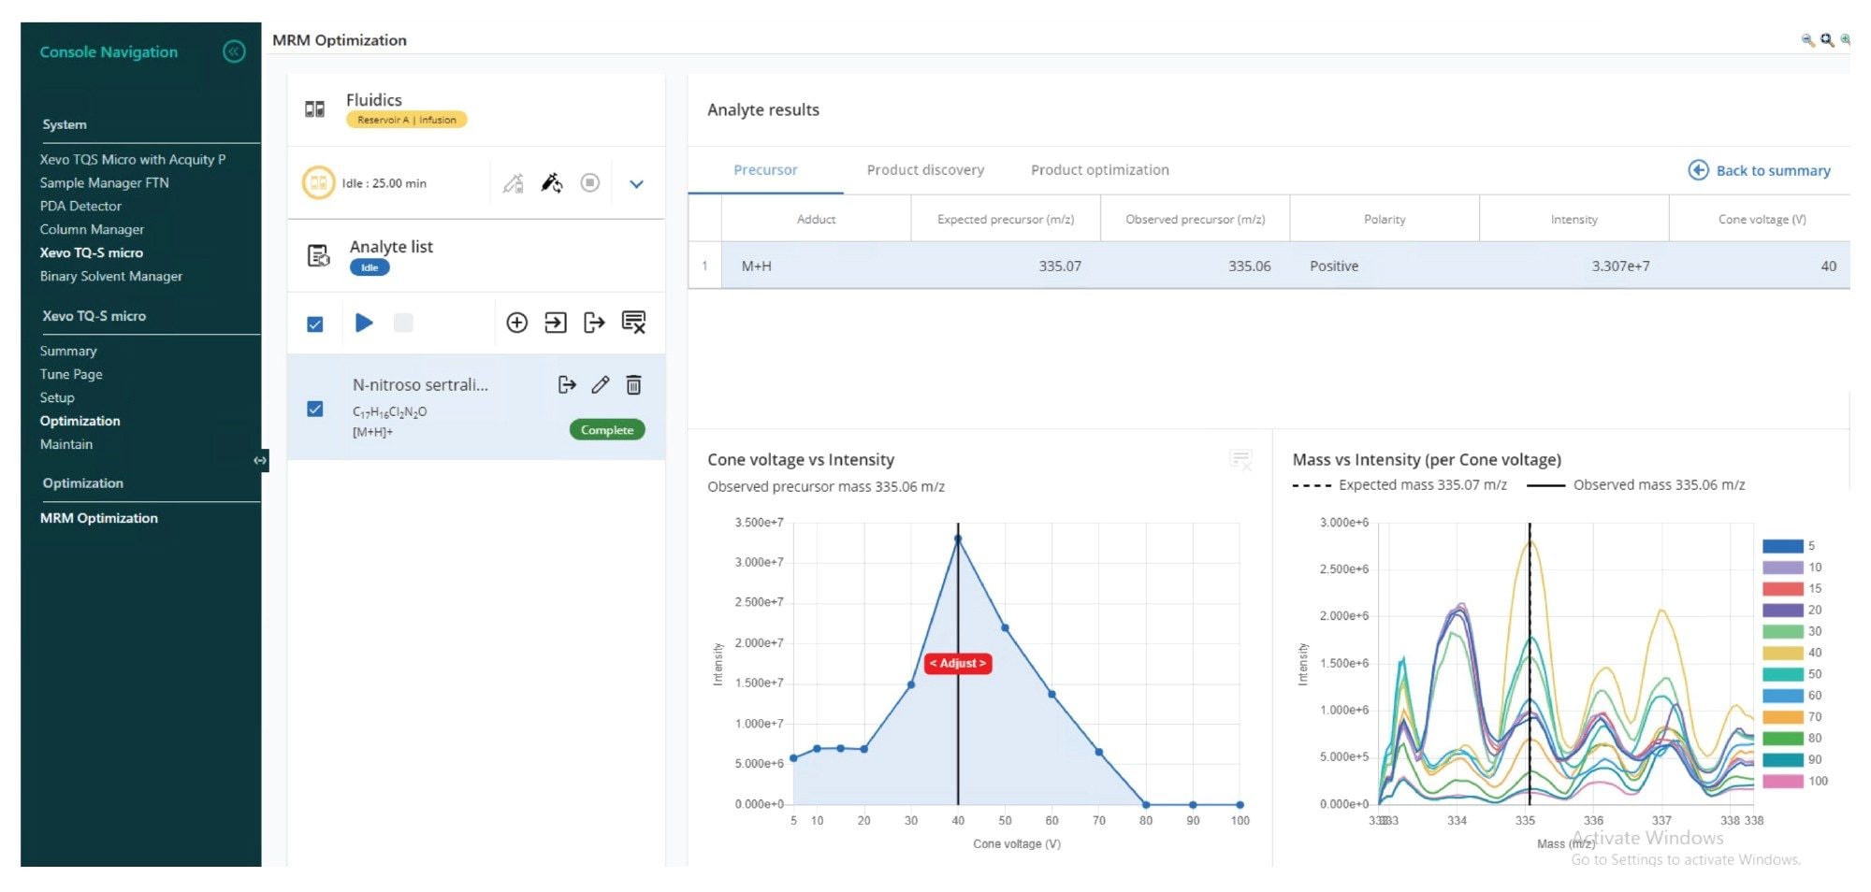Open Xevo TQS Micro with Acquity P
Image resolution: width=1871 pixels, height=892 pixels.
pos(132,160)
